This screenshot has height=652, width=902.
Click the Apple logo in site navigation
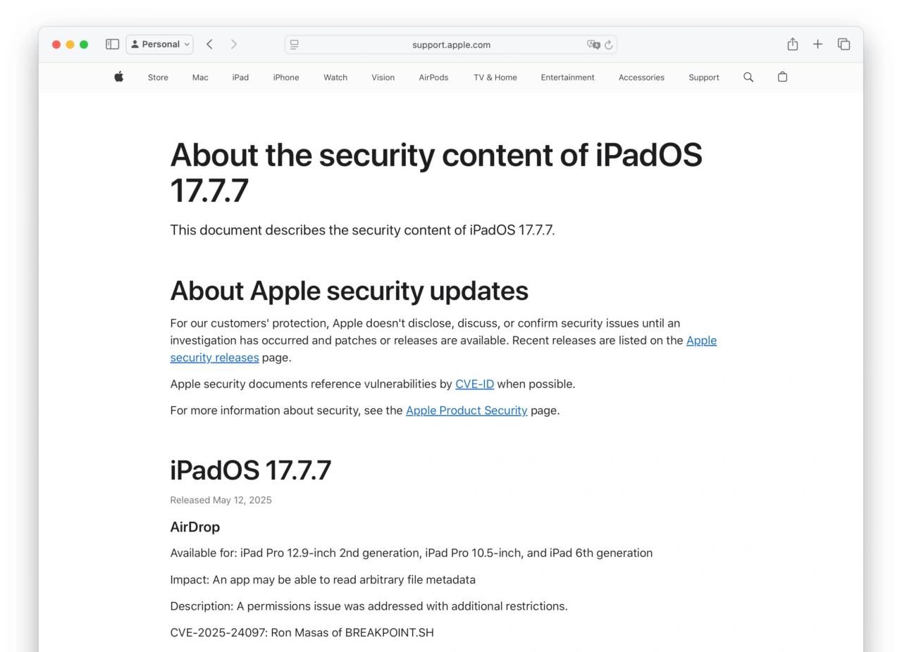coord(119,77)
